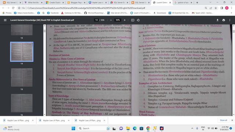Rotate the PDF counterclockwise
This screenshot has height=132, width=235.
pyautogui.click(x=138, y=20)
